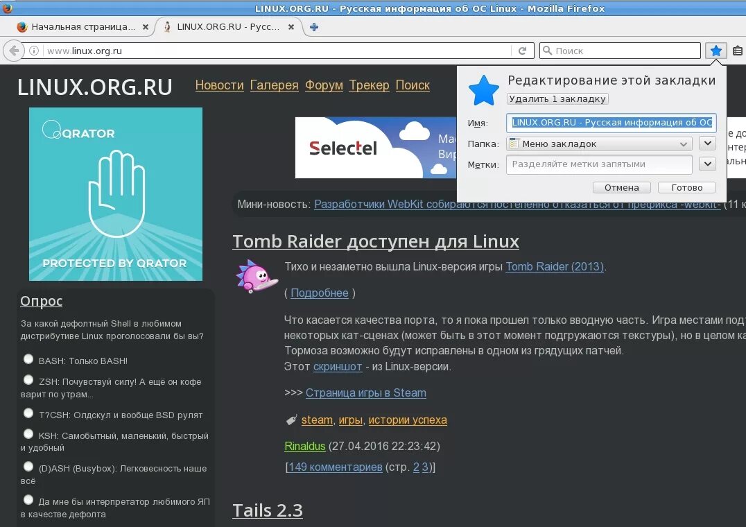Click the steam tag link

[317, 420]
